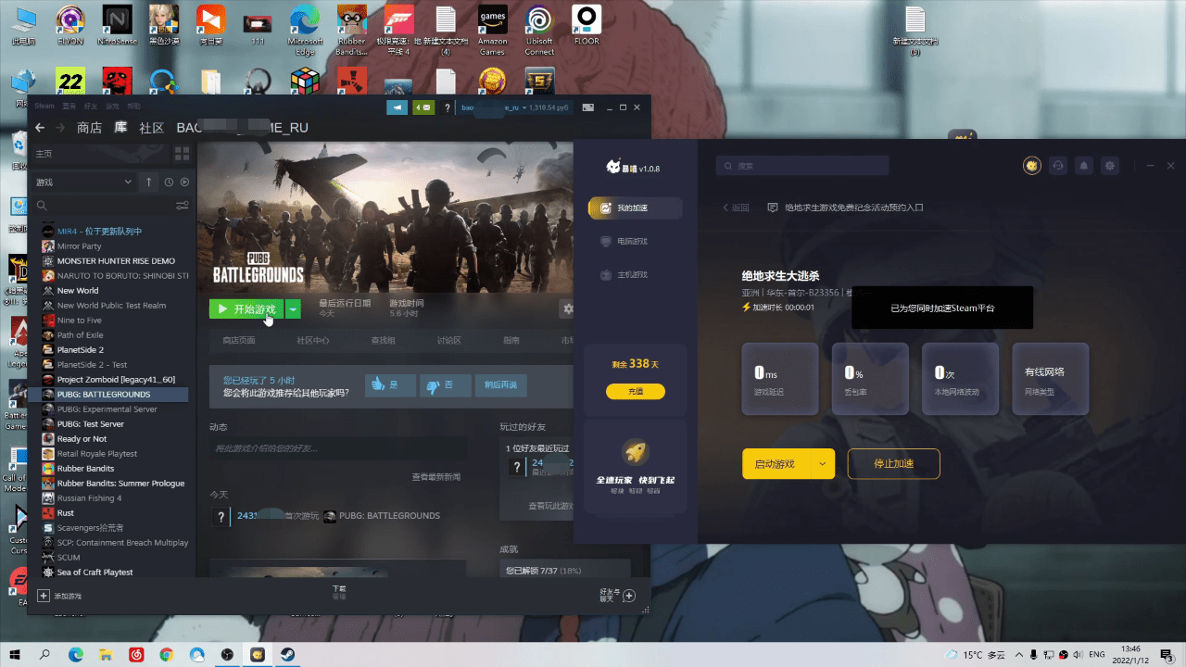Viewport: 1186px width, 667px height.
Task: Open the 讨论区 tab under PUBG
Action: pos(448,341)
